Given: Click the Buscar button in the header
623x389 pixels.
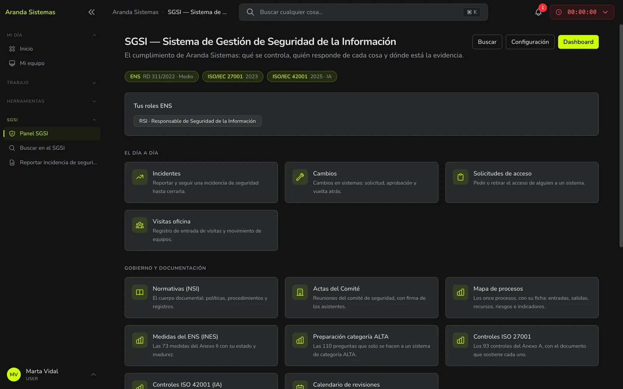Looking at the screenshot, I should [487, 42].
